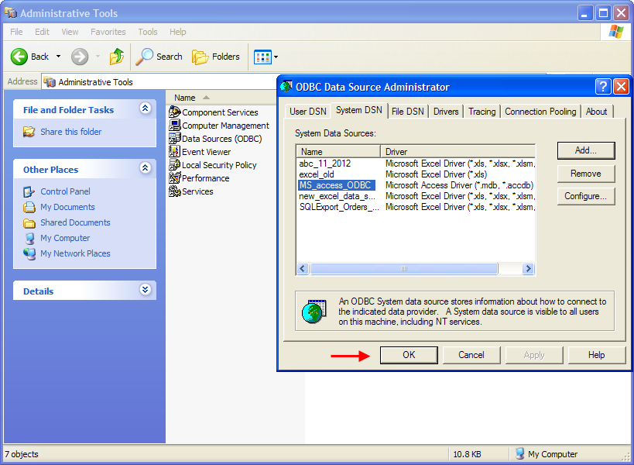
Task: Click the My Computer icon in Other Places
Action: point(29,238)
